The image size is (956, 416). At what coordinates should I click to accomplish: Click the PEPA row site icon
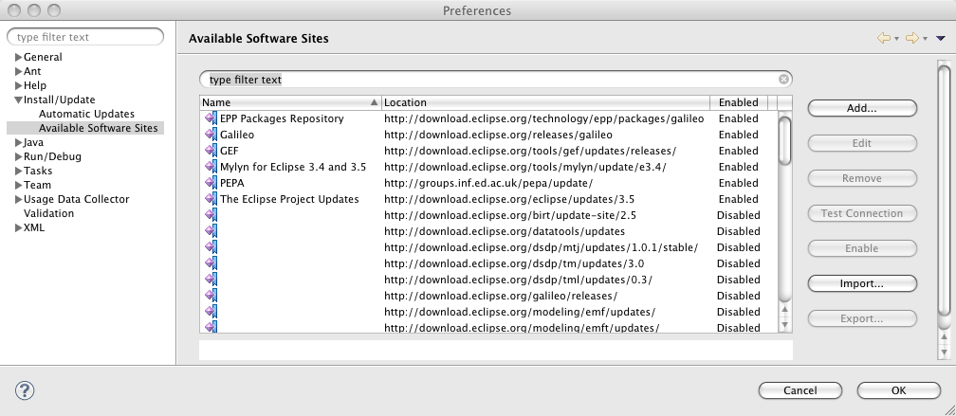click(211, 183)
